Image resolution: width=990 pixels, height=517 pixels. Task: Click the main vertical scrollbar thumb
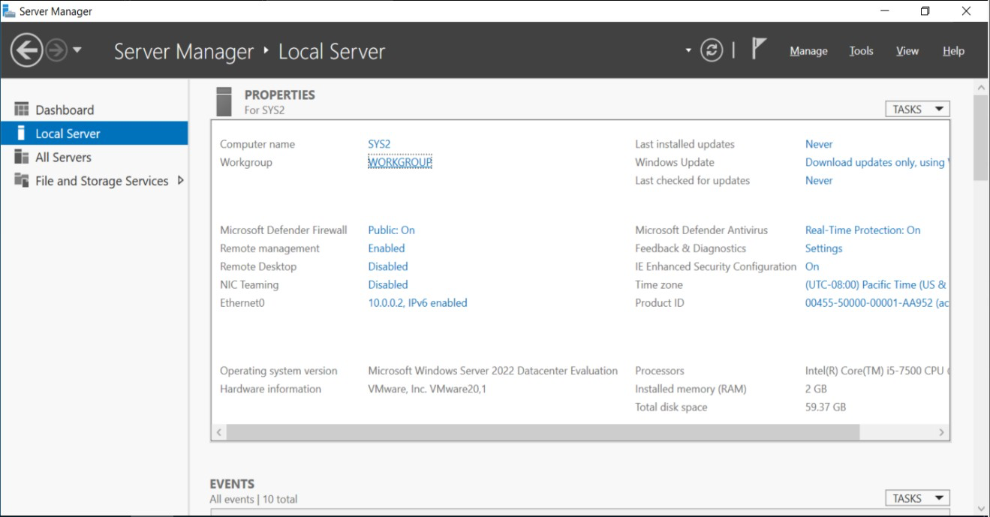pos(980,137)
